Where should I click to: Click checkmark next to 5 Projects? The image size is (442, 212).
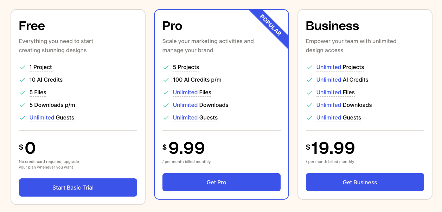point(166,67)
